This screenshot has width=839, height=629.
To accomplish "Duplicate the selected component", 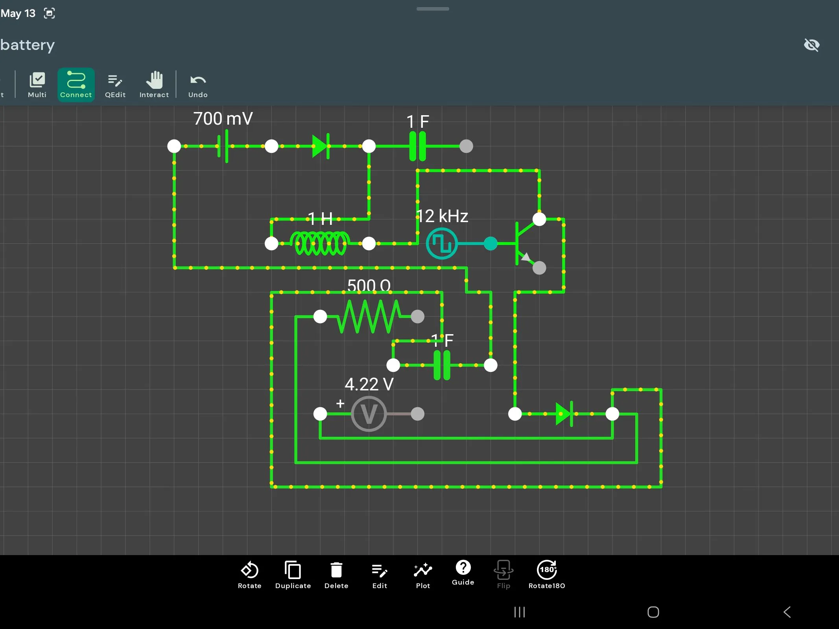I will pos(293,575).
